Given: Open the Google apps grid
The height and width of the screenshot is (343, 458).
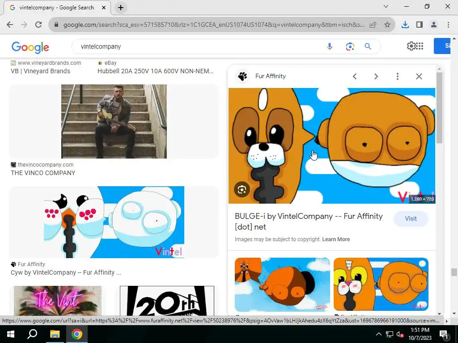Looking at the screenshot, I should pos(420,46).
